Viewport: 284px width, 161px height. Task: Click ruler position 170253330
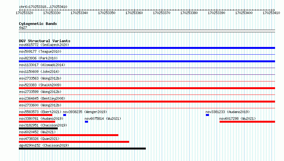click(52, 13)
